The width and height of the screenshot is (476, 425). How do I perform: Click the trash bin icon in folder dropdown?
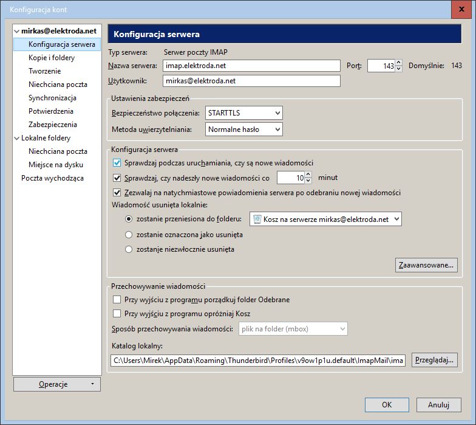257,219
